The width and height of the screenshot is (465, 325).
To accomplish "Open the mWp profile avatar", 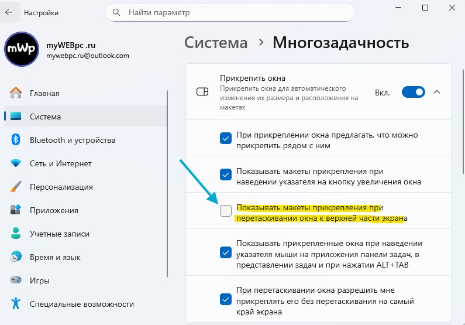I will (x=22, y=49).
